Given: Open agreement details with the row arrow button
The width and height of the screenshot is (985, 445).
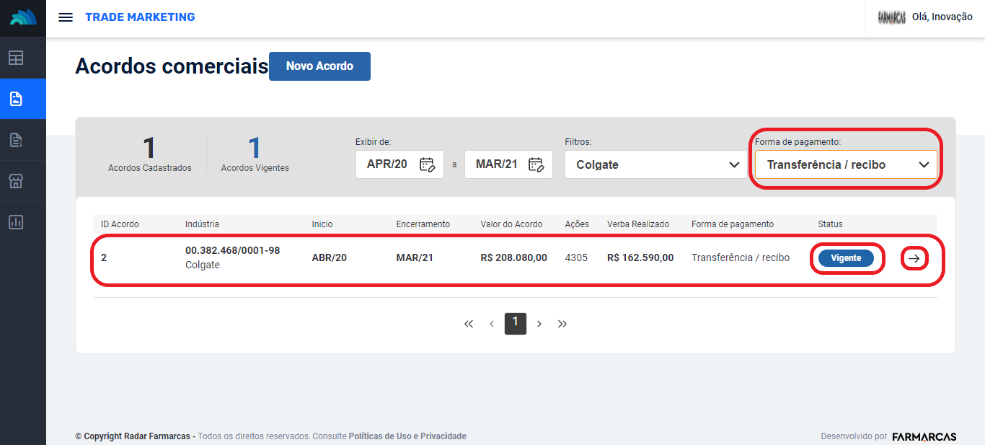Looking at the screenshot, I should (x=914, y=258).
